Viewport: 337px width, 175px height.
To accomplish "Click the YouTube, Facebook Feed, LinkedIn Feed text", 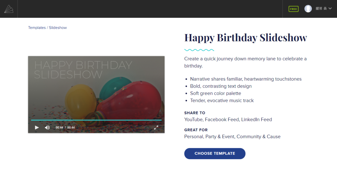I will (x=228, y=119).
